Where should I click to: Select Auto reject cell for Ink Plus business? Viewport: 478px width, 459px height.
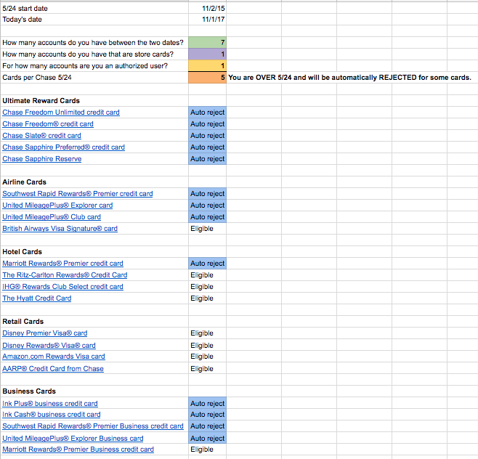(207, 404)
